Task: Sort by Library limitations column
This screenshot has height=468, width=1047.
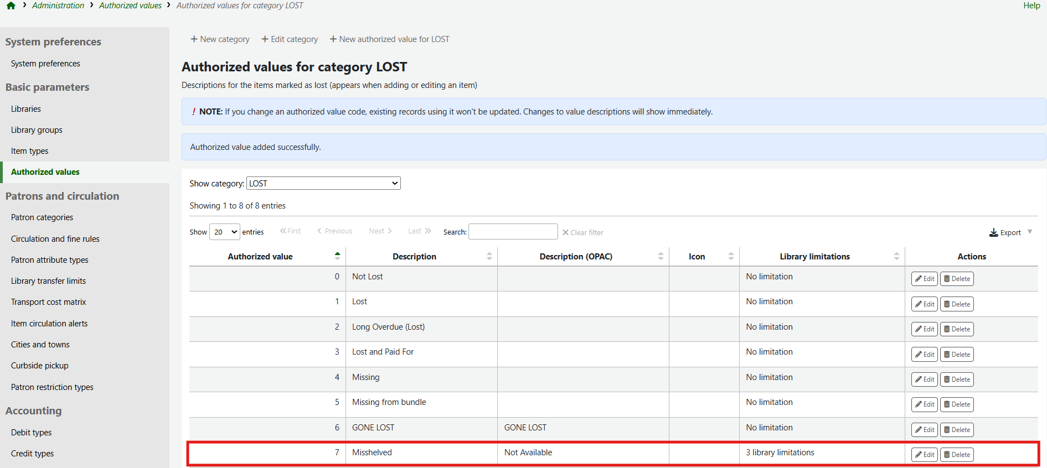Action: click(x=896, y=256)
